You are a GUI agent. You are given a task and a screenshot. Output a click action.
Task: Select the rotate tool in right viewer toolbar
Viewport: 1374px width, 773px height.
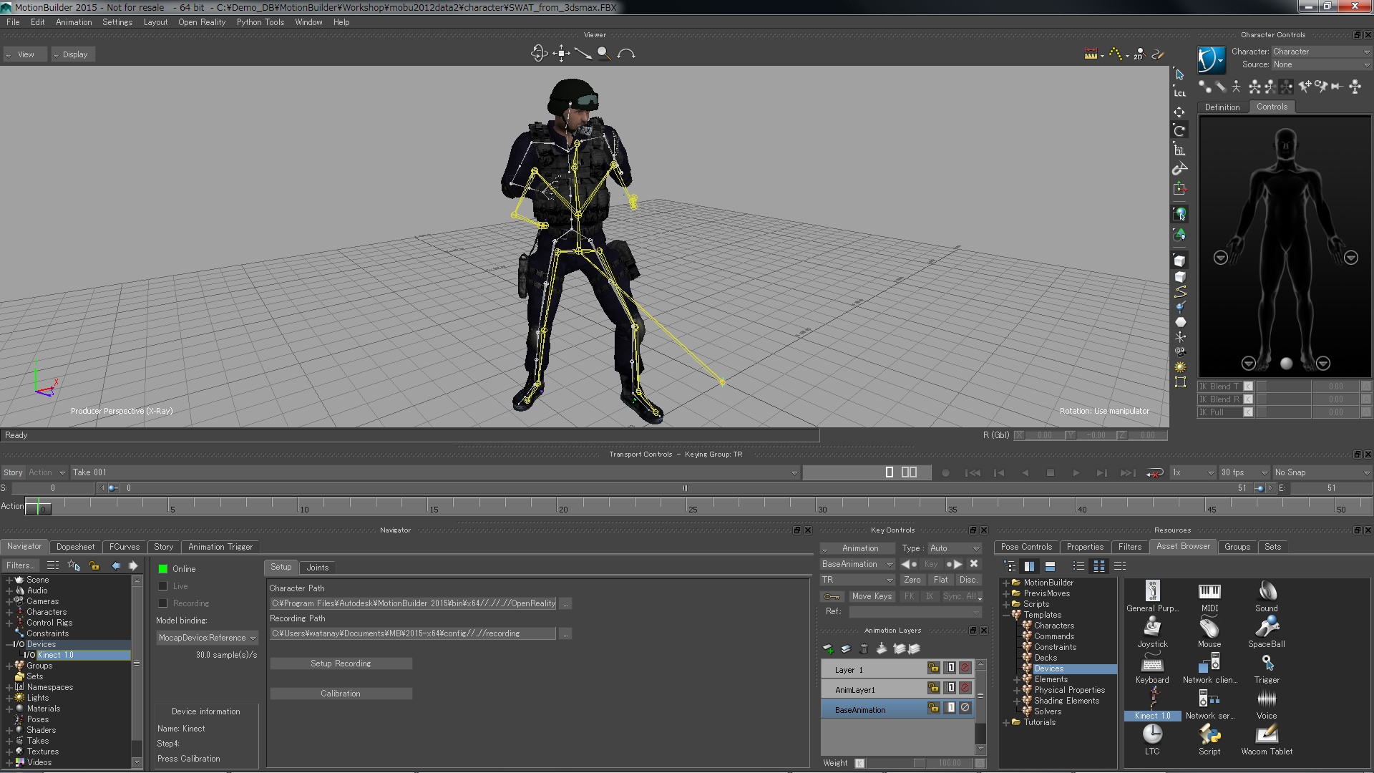click(x=1179, y=130)
